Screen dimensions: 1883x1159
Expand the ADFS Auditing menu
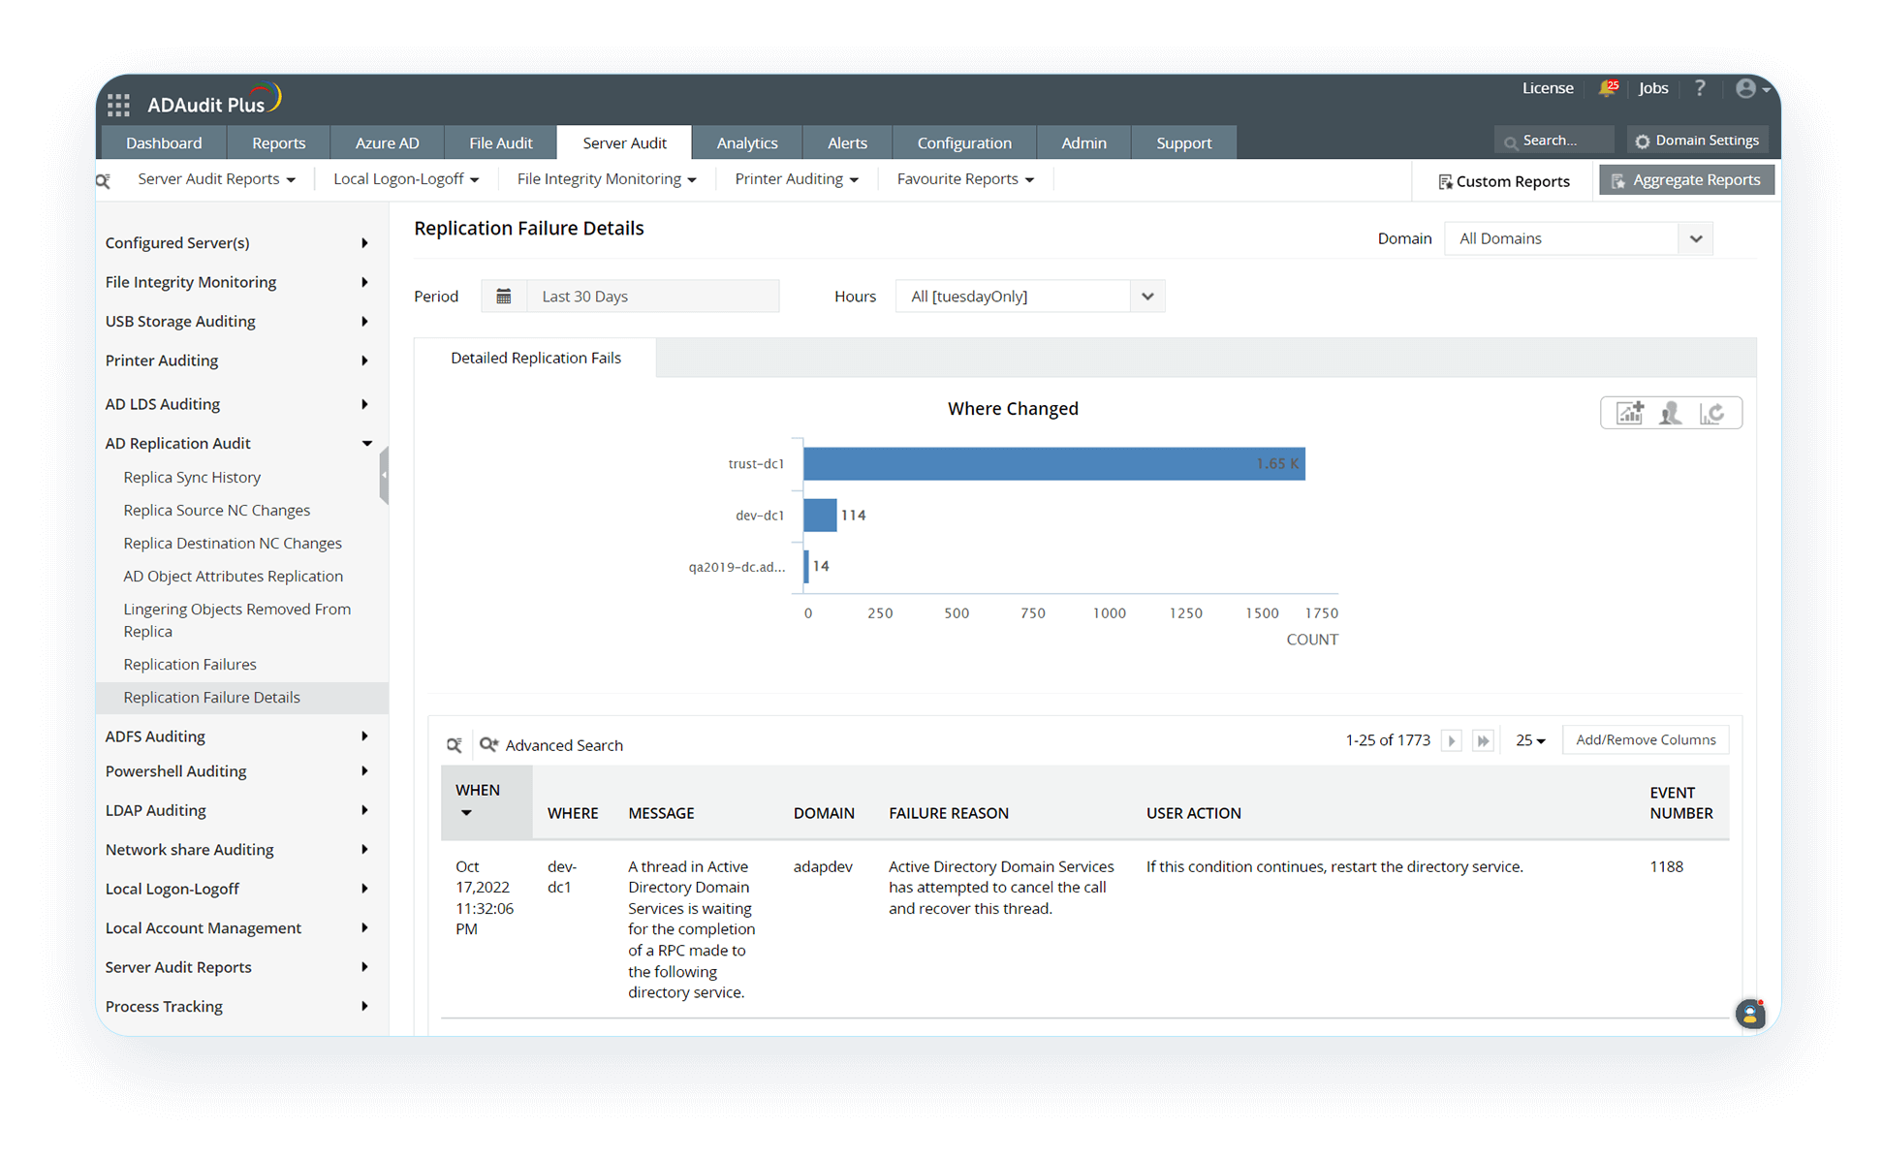point(364,736)
